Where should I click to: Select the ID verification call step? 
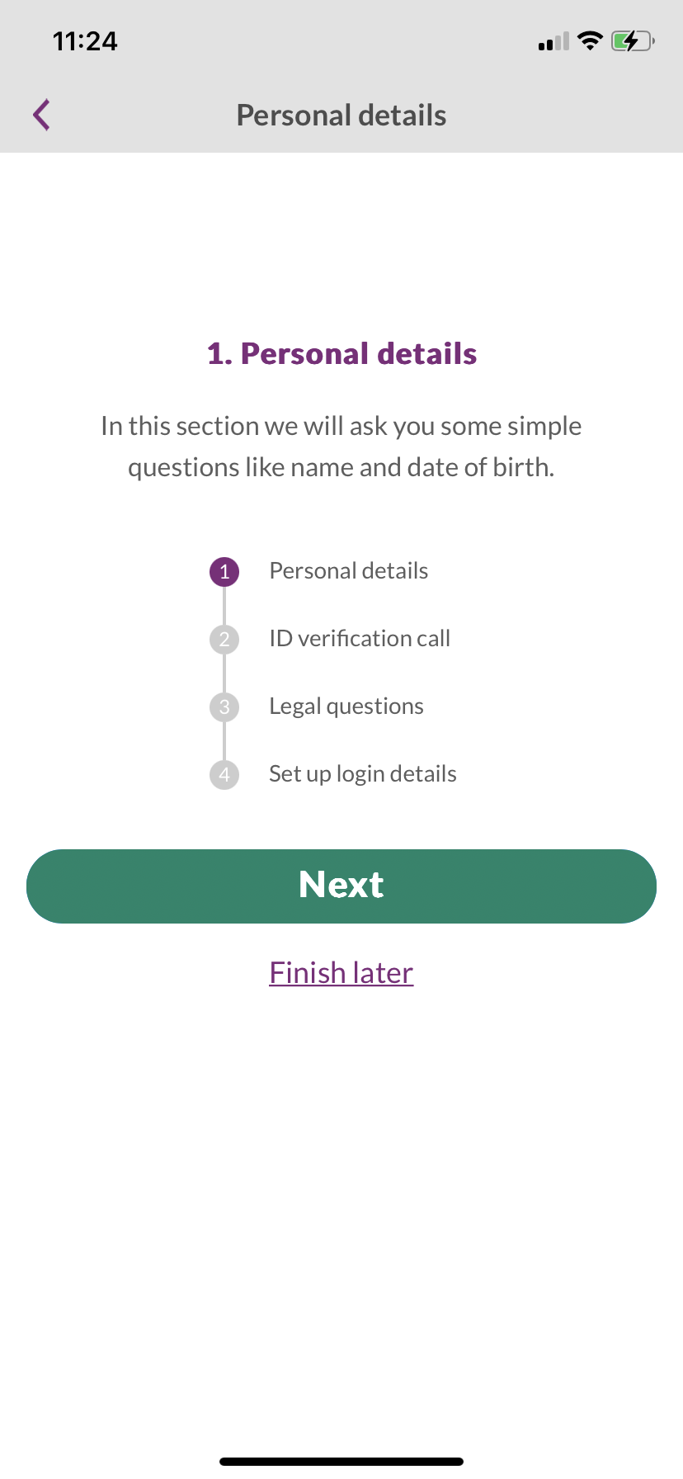[x=360, y=639]
